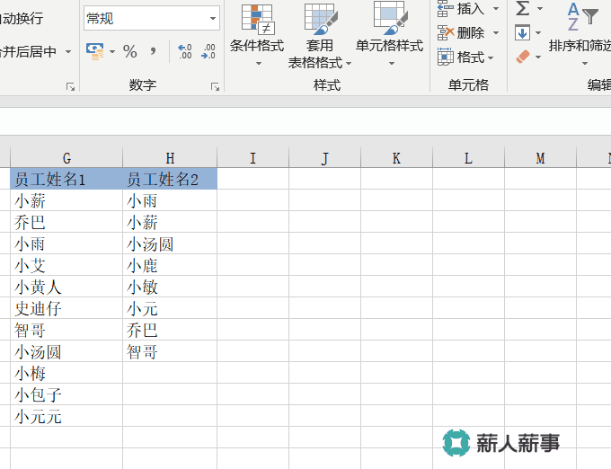Viewport: 611px width, 469px height.
Task: Select cell 智哥 in column H
Action: tap(170, 351)
